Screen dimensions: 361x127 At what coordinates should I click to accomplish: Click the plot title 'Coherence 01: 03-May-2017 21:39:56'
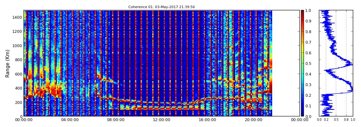[161, 7]
